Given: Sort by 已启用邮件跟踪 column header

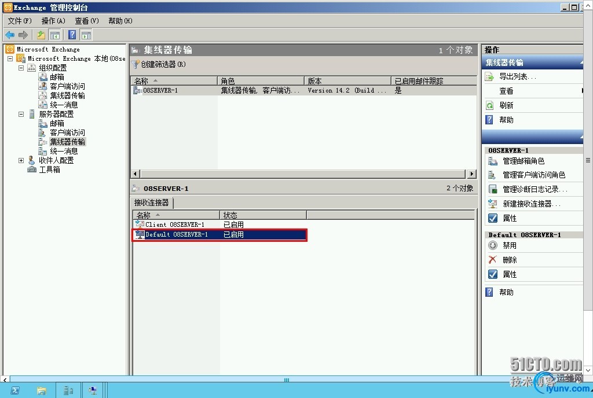Looking at the screenshot, I should click(x=434, y=81).
